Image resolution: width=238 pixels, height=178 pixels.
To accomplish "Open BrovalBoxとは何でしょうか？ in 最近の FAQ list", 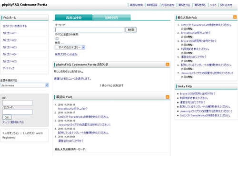I will (73, 109).
